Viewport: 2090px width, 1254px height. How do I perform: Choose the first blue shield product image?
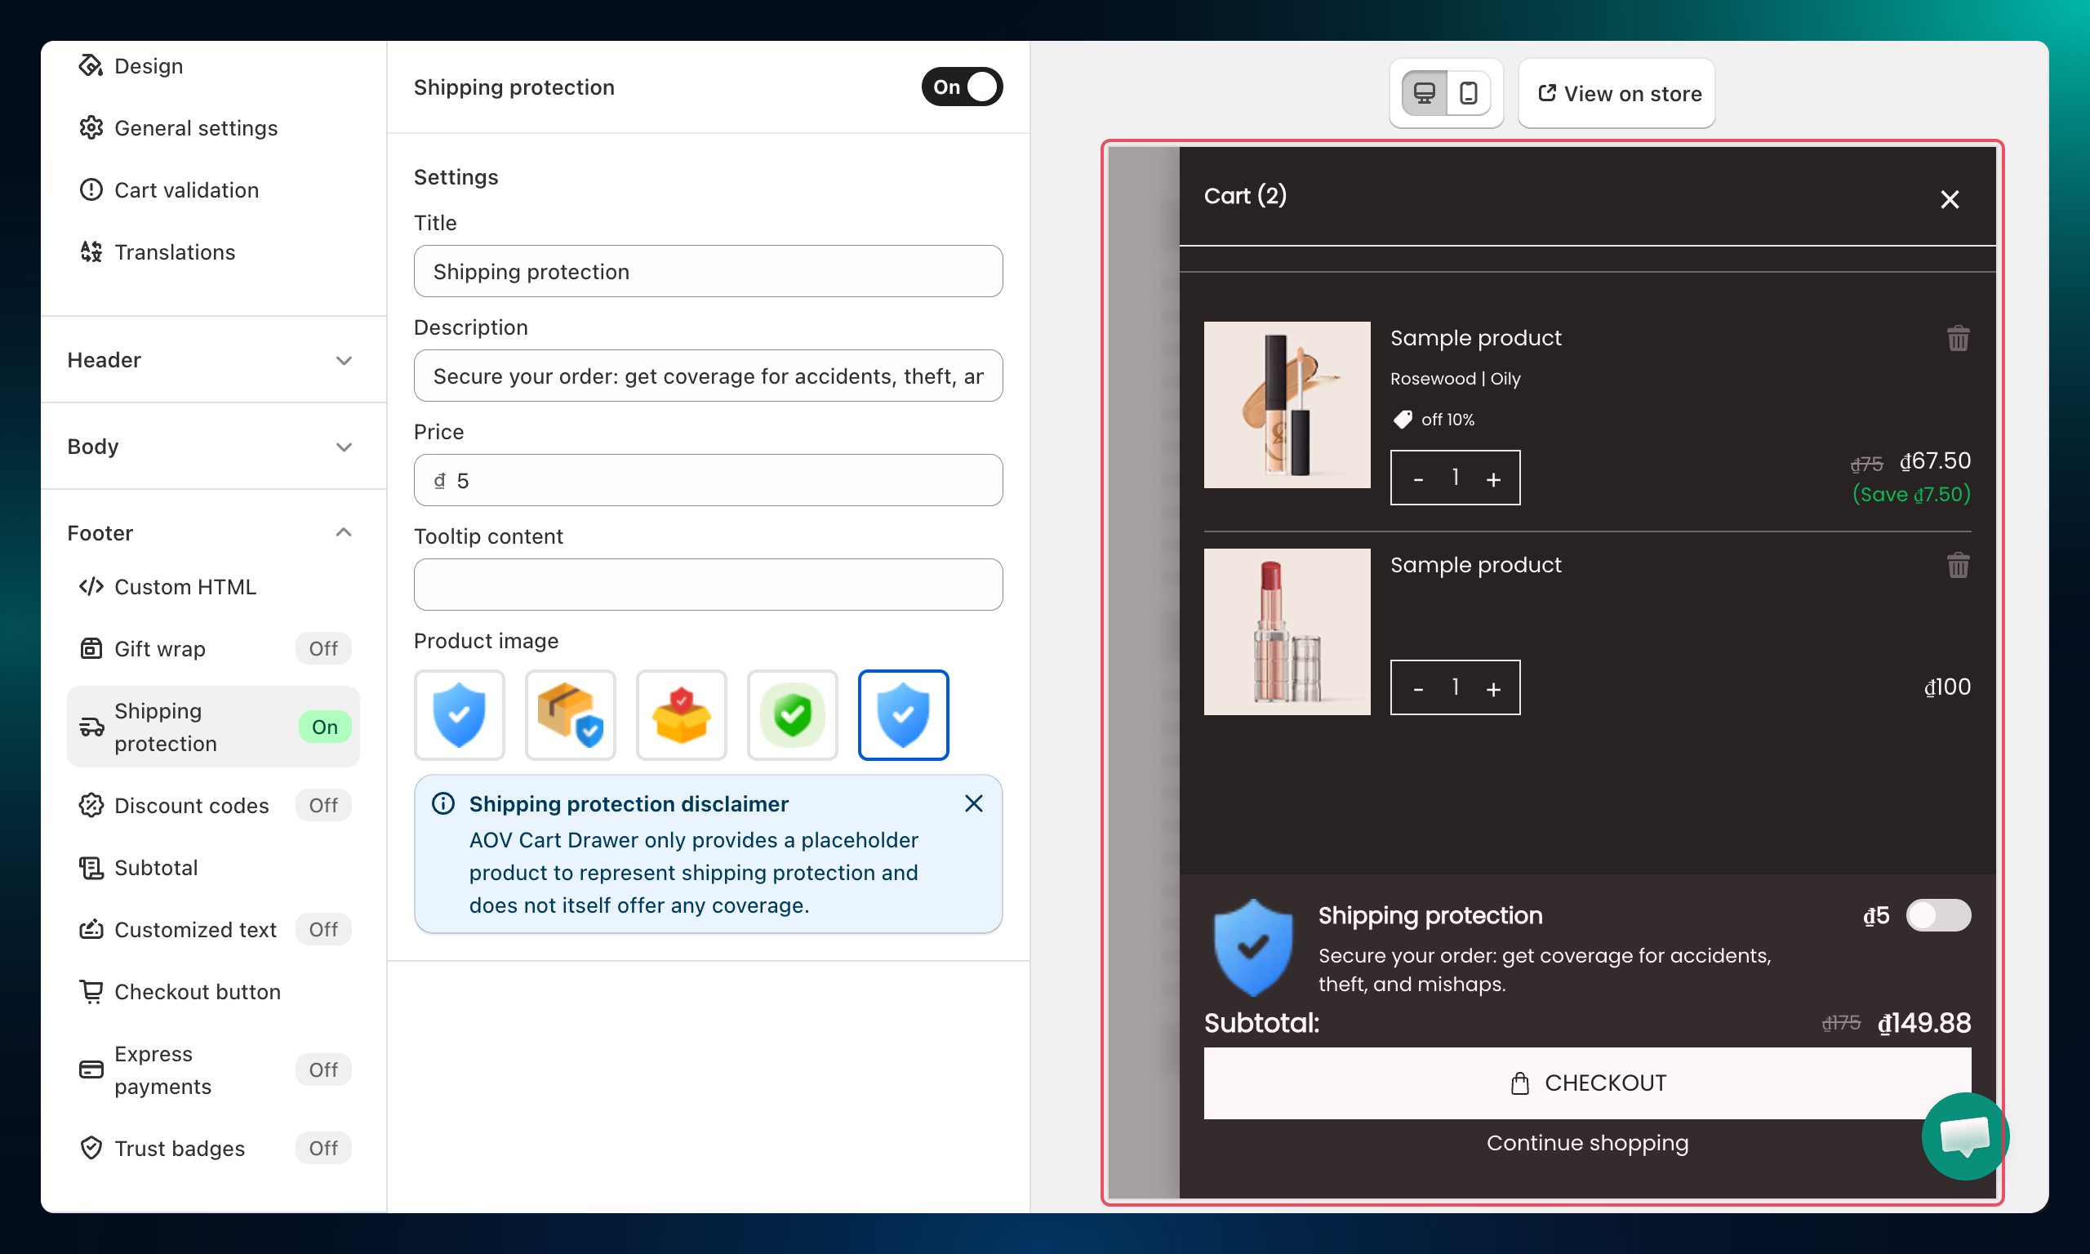pyautogui.click(x=460, y=715)
